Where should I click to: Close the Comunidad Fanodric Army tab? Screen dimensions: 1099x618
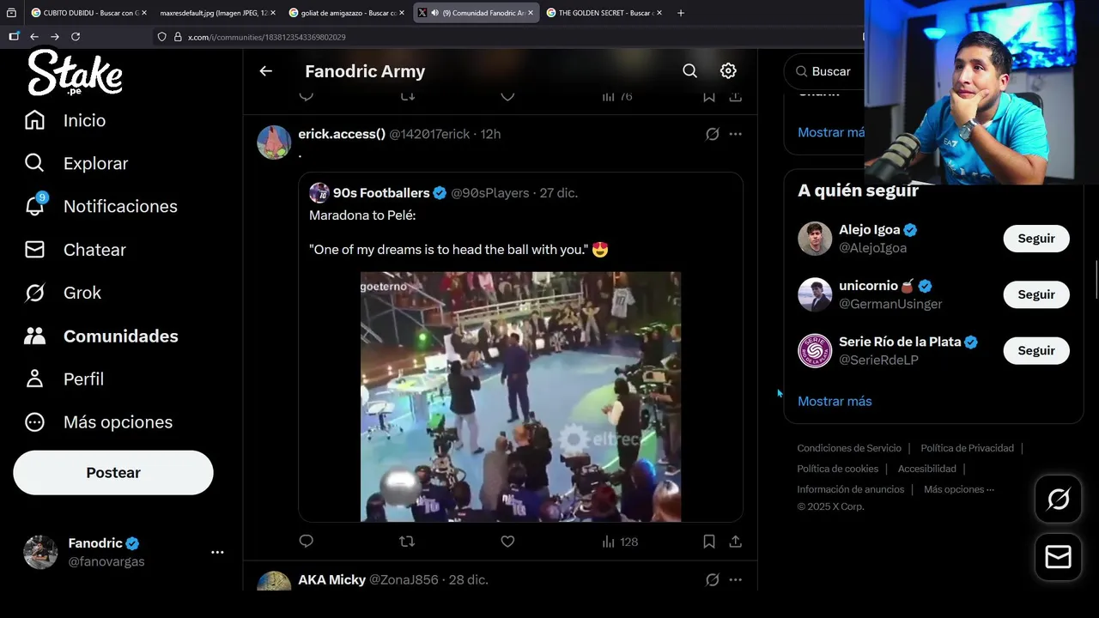531,13
